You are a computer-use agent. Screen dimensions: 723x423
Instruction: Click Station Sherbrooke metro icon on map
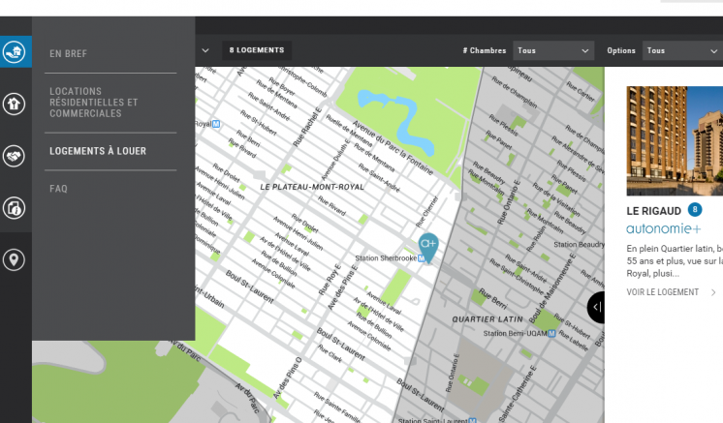pyautogui.click(x=421, y=258)
